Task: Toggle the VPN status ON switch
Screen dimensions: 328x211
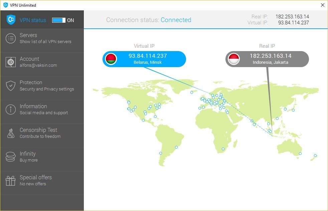Action: click(59, 20)
